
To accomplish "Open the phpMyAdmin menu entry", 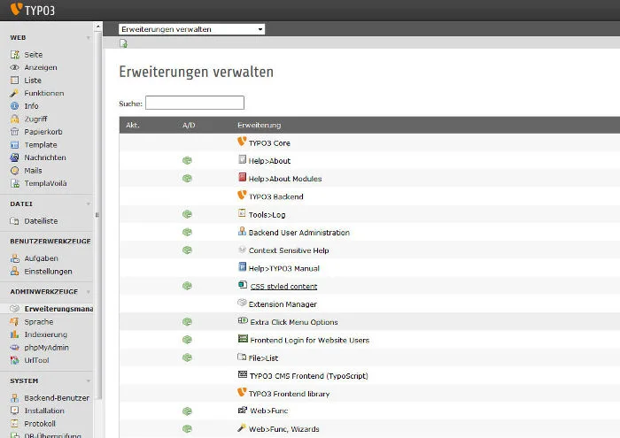I will click(47, 348).
